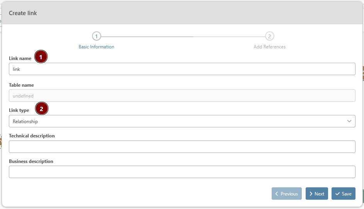Go to the Add References step
Image resolution: width=364 pixels, height=209 pixels.
269,47
